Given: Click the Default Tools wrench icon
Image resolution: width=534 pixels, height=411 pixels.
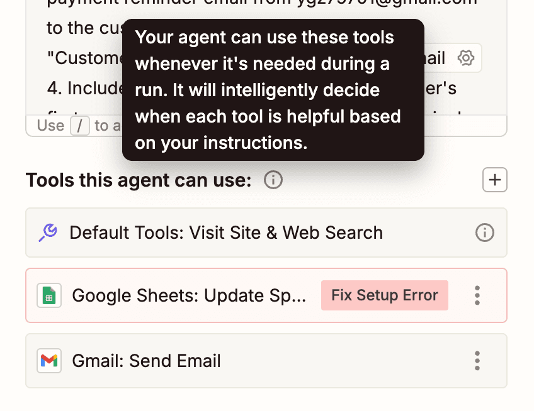Looking at the screenshot, I should coord(48,233).
